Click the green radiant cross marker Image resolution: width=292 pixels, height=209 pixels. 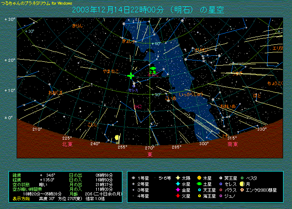pos(130,75)
